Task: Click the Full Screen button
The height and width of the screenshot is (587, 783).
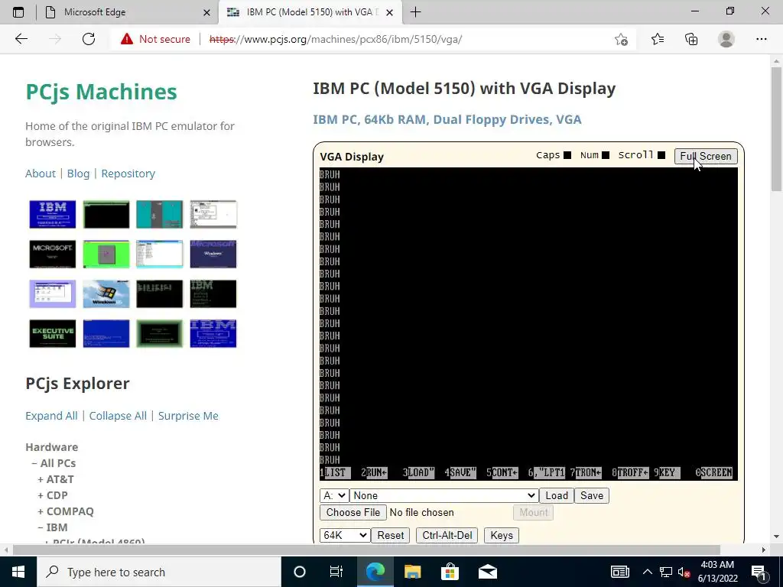Action: (x=706, y=156)
